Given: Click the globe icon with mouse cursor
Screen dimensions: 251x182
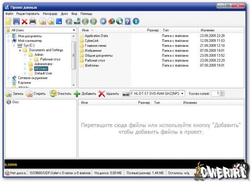Looking at the screenshot, I should point(120,21).
